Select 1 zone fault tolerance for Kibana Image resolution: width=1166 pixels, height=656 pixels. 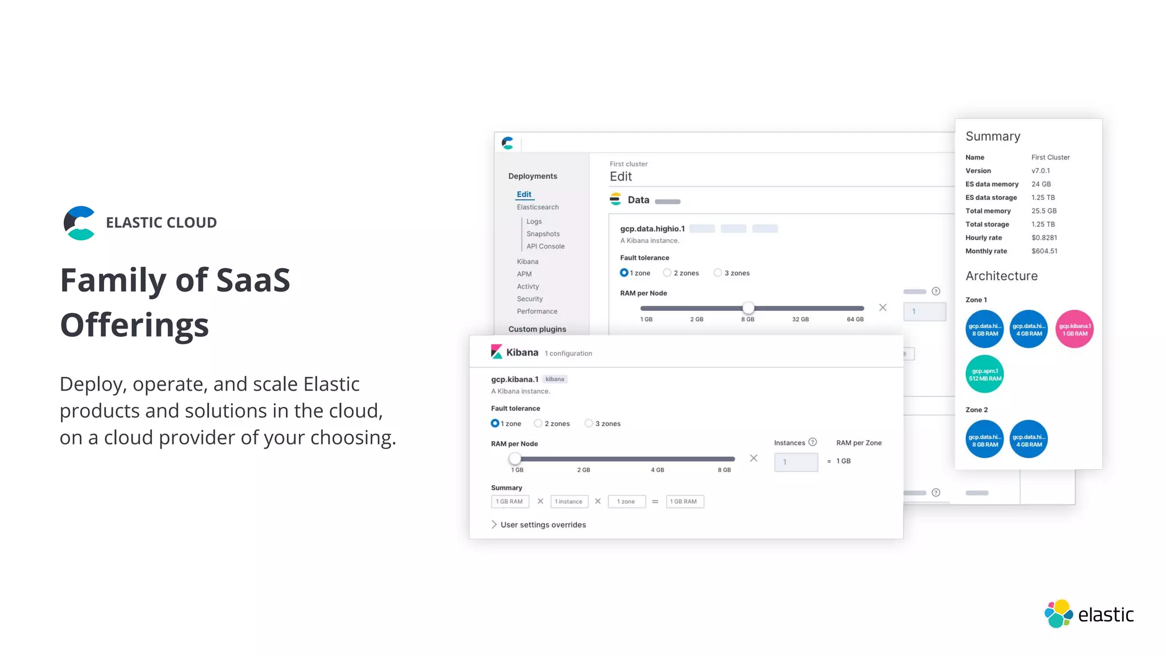pos(495,423)
